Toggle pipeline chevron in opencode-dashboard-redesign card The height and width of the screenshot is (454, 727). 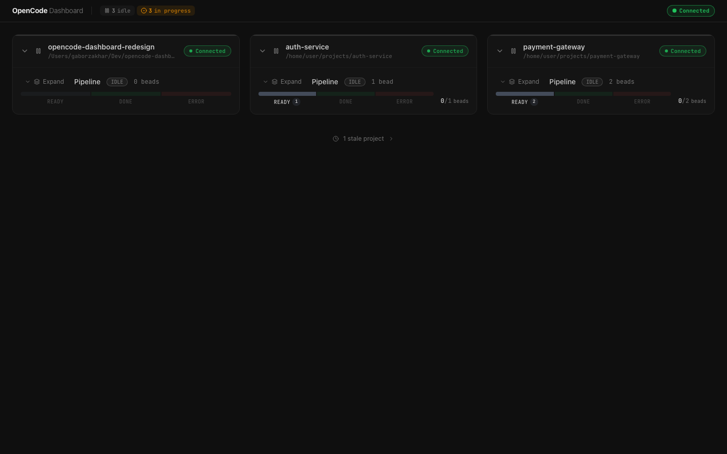coord(28,82)
